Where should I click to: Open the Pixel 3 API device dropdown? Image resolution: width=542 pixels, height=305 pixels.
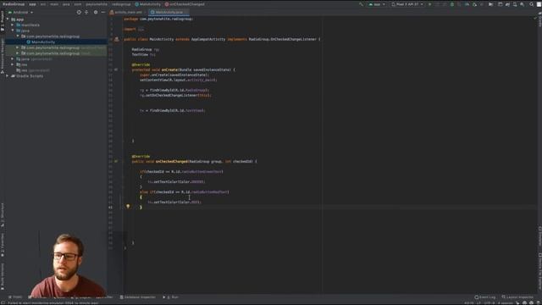pyautogui.click(x=407, y=4)
